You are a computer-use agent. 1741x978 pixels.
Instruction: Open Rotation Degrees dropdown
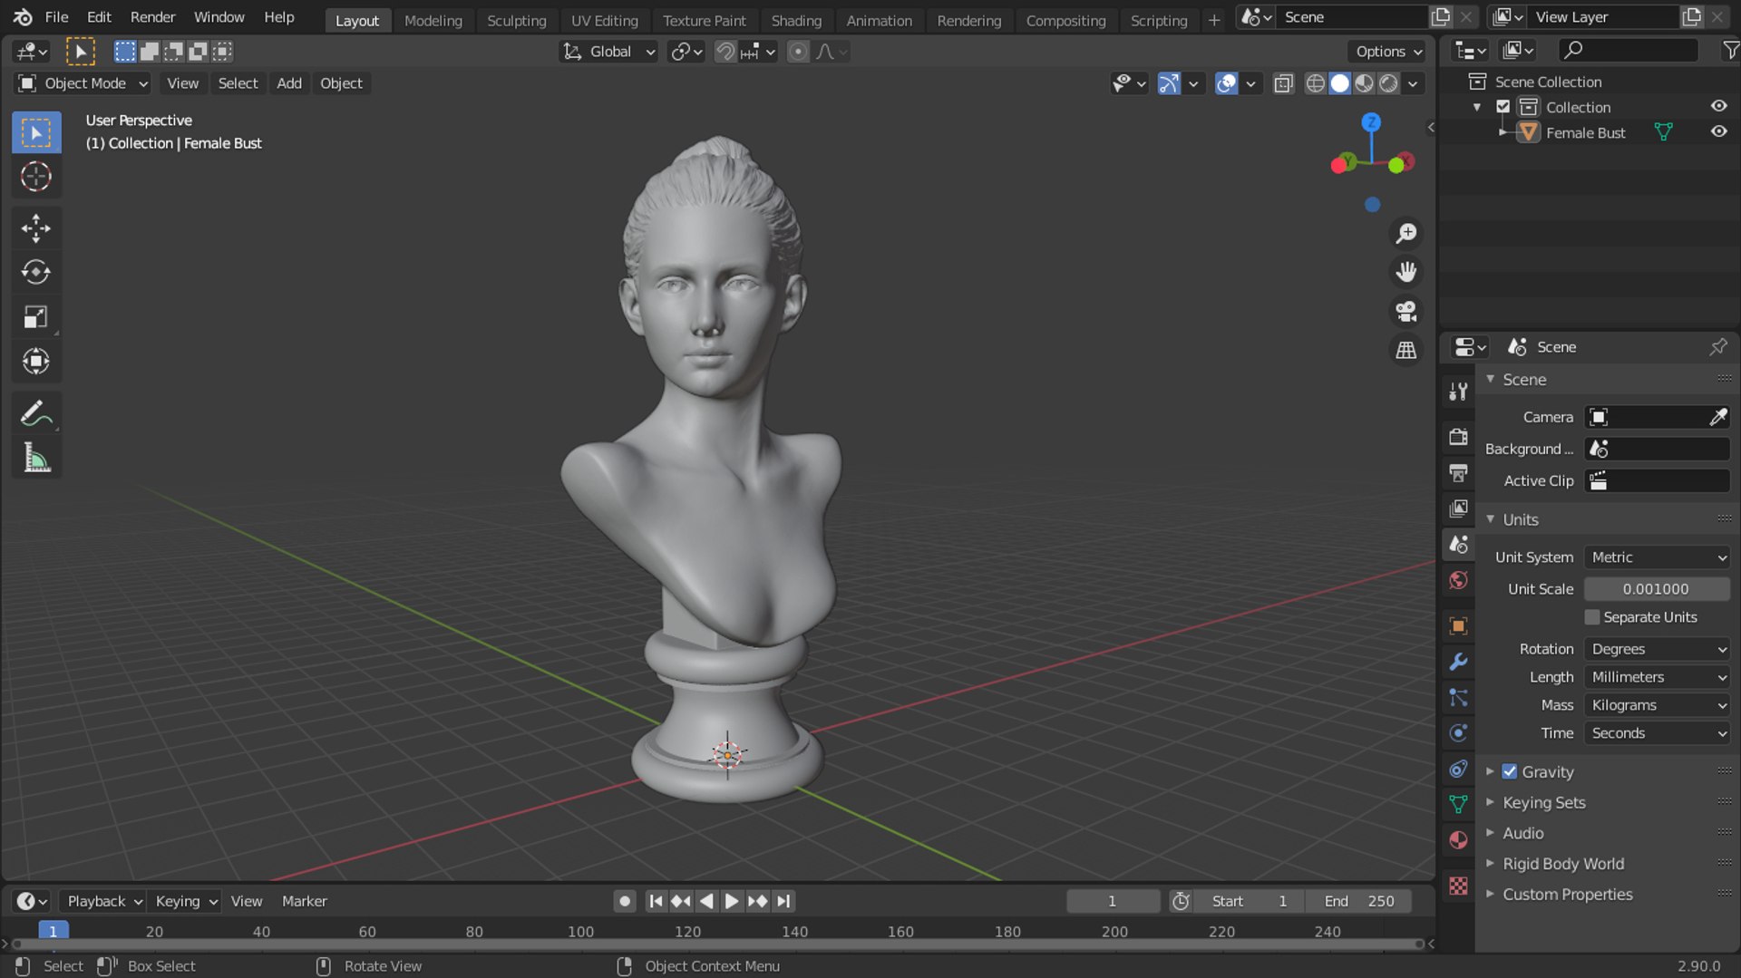point(1657,649)
